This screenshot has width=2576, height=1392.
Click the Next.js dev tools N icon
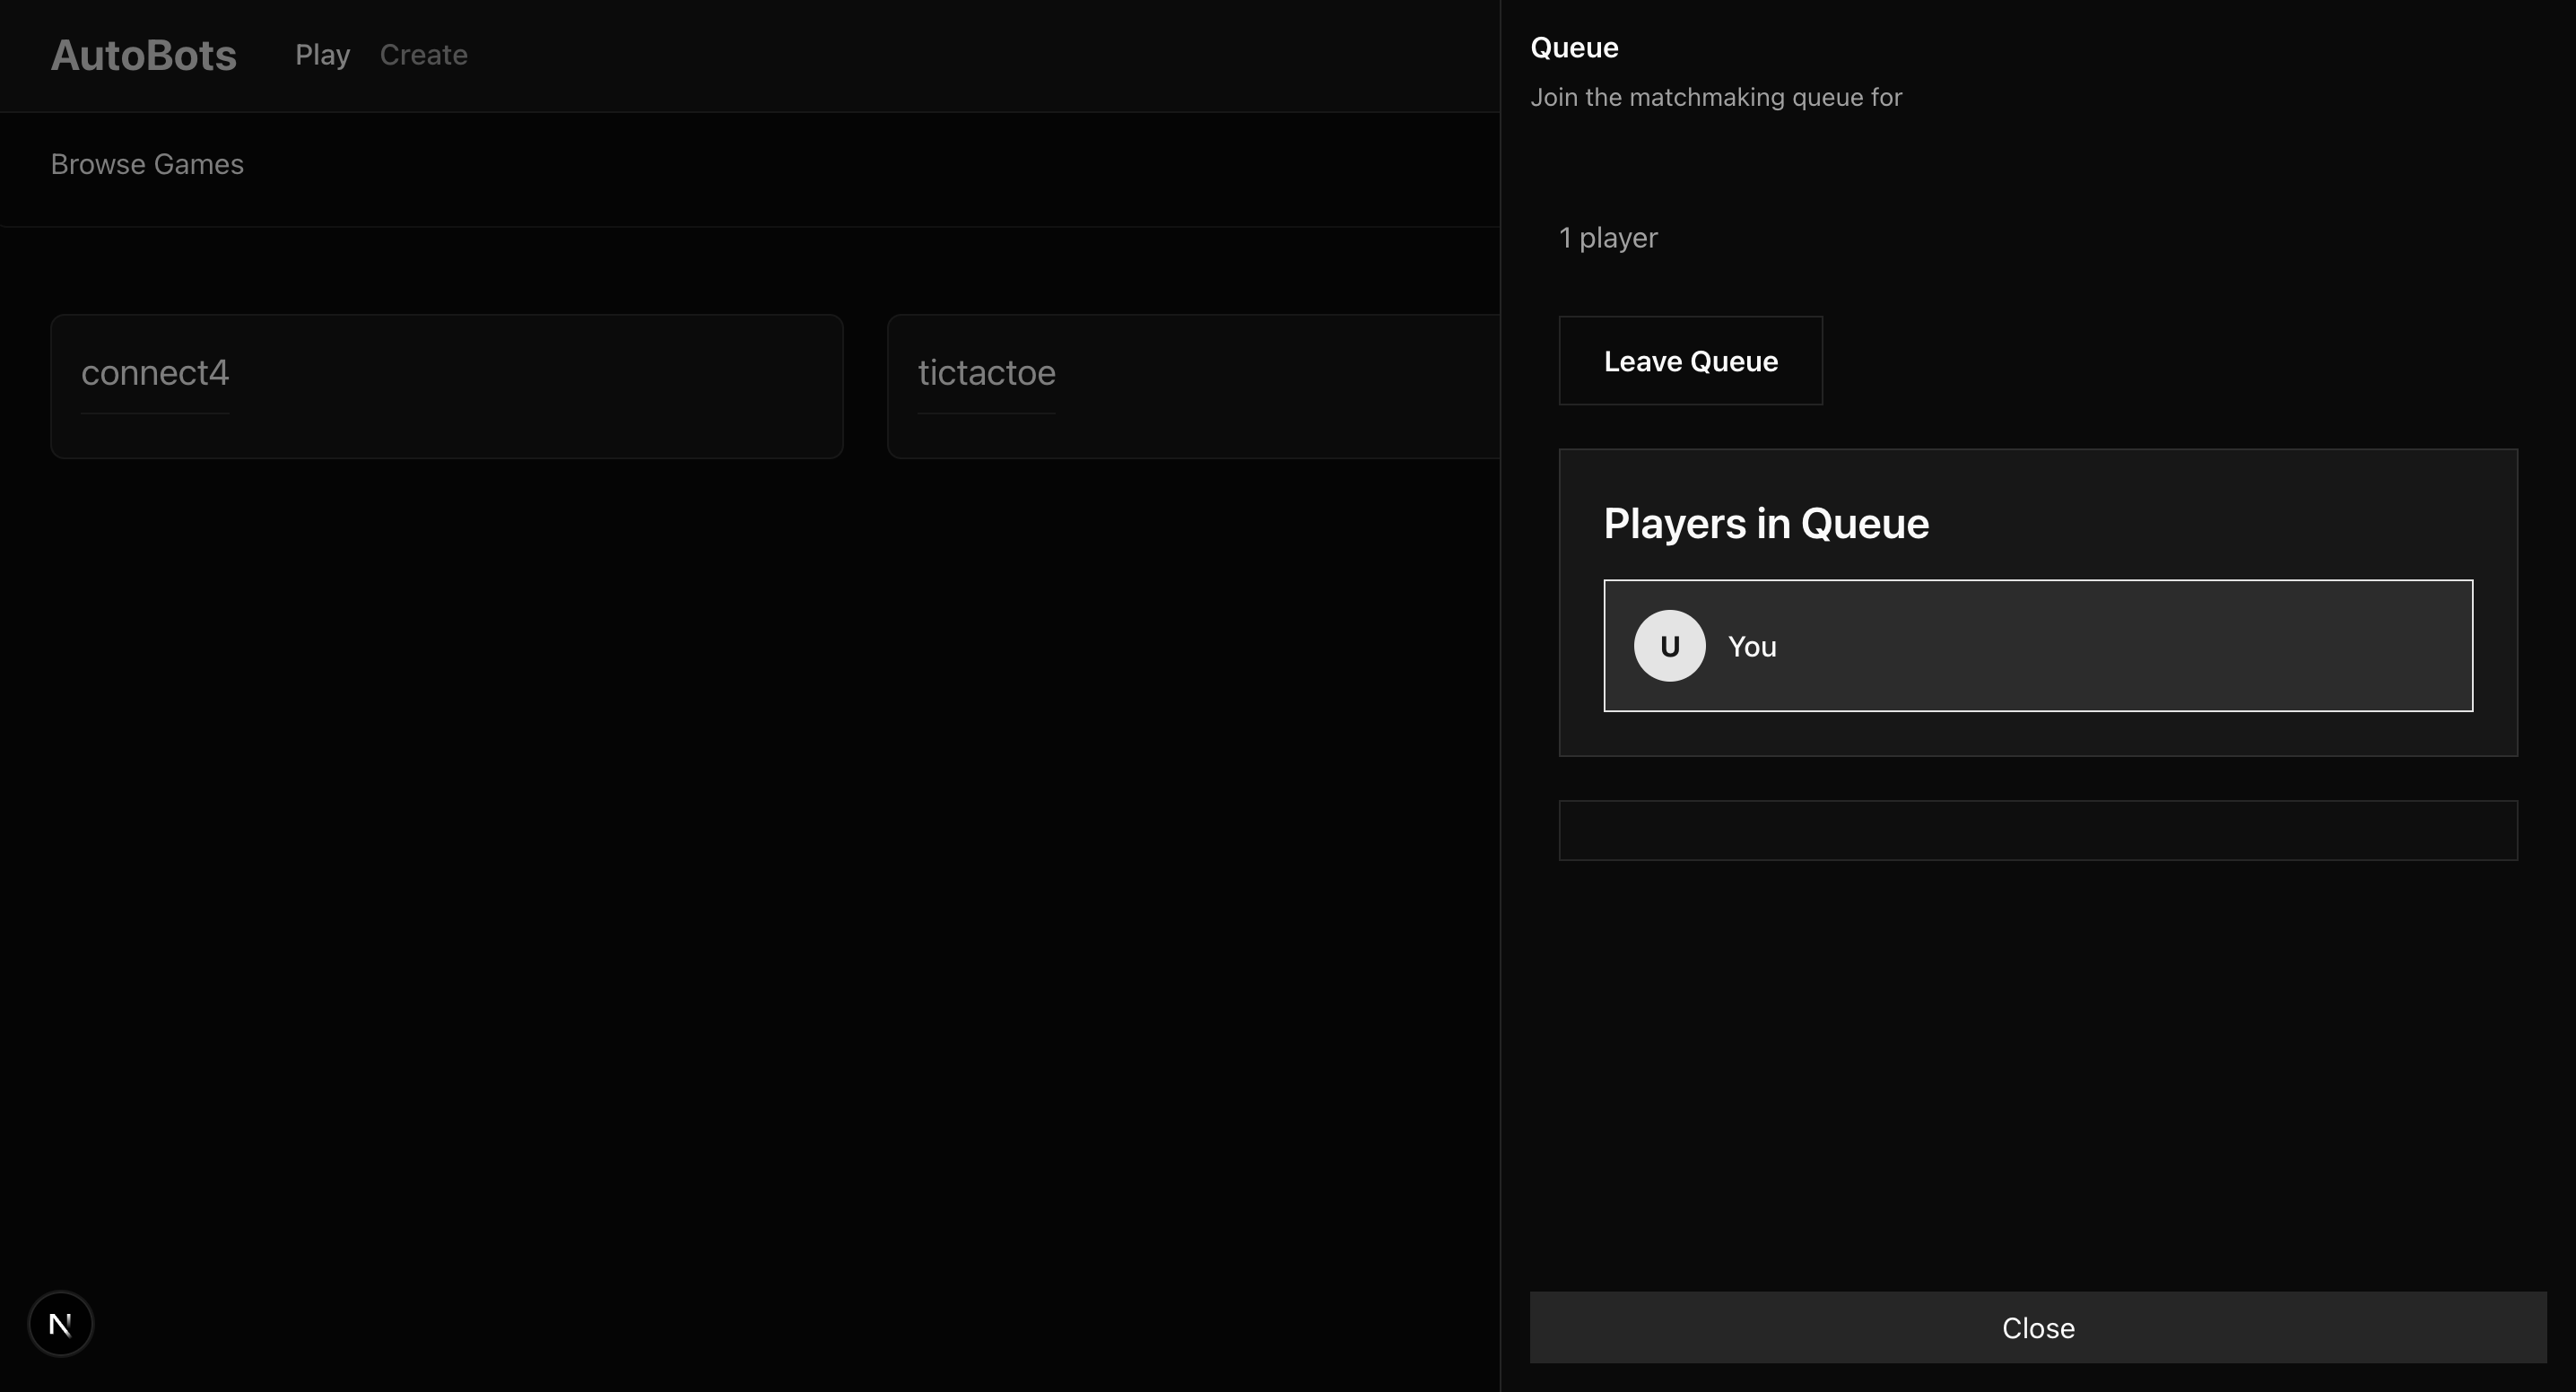(x=60, y=1324)
